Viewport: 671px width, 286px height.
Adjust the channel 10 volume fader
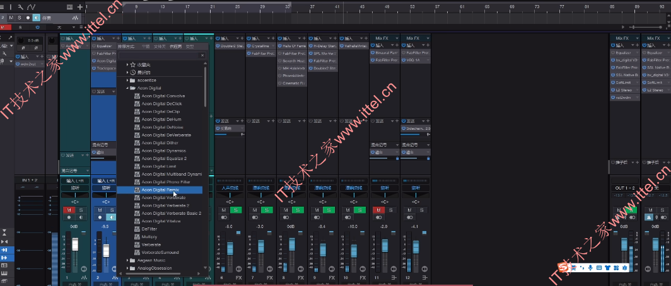click(353, 250)
